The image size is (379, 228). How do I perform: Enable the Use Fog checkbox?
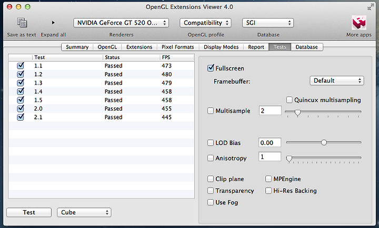pos(211,202)
